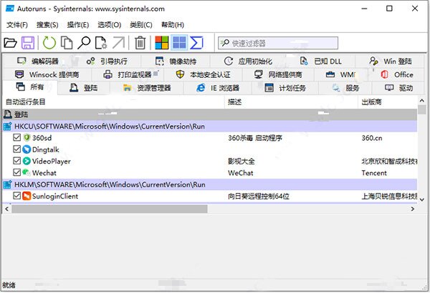430x293 pixels.
Task: Sort by the 描述 column header
Action: [x=291, y=102]
